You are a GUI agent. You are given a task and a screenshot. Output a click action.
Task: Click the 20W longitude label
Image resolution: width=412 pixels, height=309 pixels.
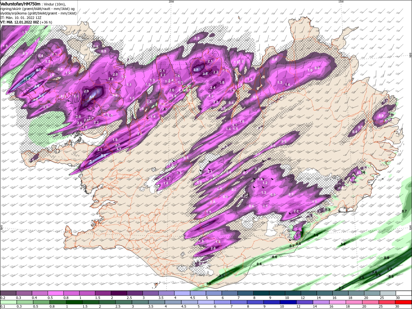click(x=171, y=2)
